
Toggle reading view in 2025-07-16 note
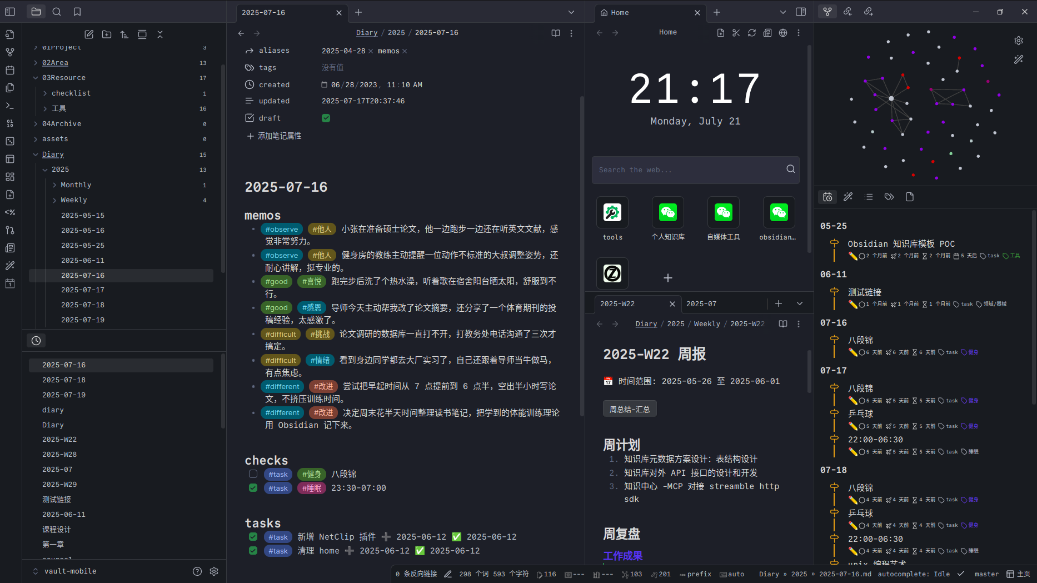click(x=555, y=33)
